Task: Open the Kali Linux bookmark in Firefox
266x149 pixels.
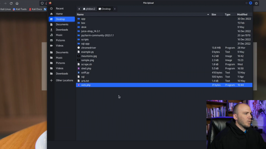Action: pos(5,9)
